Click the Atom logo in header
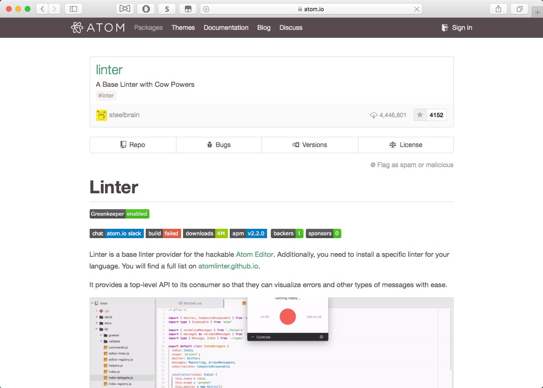 [98, 28]
